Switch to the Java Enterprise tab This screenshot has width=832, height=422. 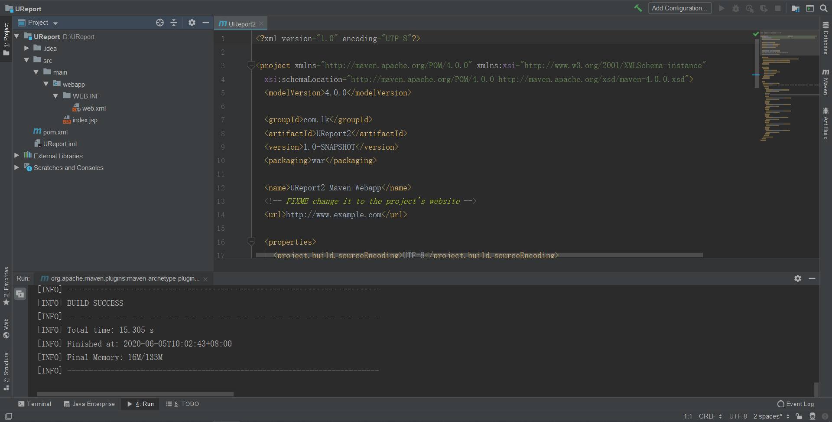point(89,404)
